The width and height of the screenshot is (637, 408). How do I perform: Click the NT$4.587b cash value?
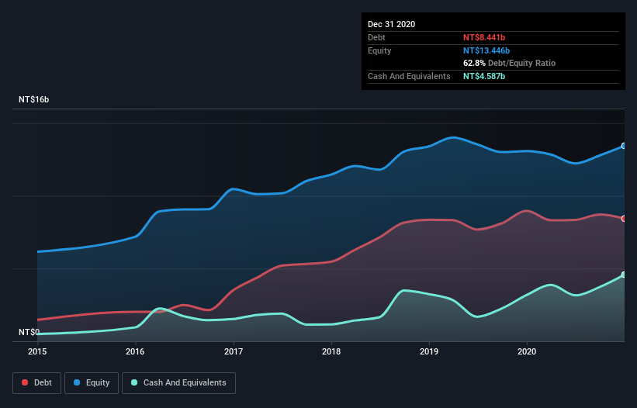click(x=484, y=76)
